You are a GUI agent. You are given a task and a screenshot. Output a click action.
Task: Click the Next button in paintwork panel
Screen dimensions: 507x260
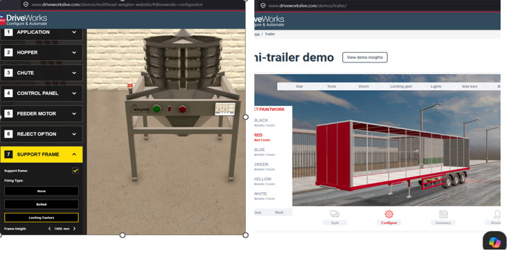pyautogui.click(x=279, y=212)
